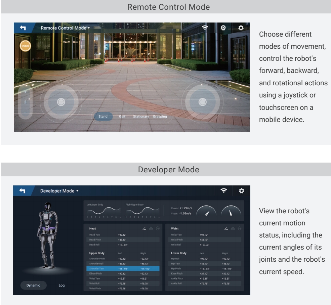Tap Wi-Fi icon in Remote Control Mode header
This screenshot has height=305, width=331.
click(x=205, y=28)
